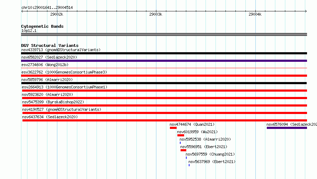Open esv2734606 (Wong2012b) variant label

(x=45, y=65)
